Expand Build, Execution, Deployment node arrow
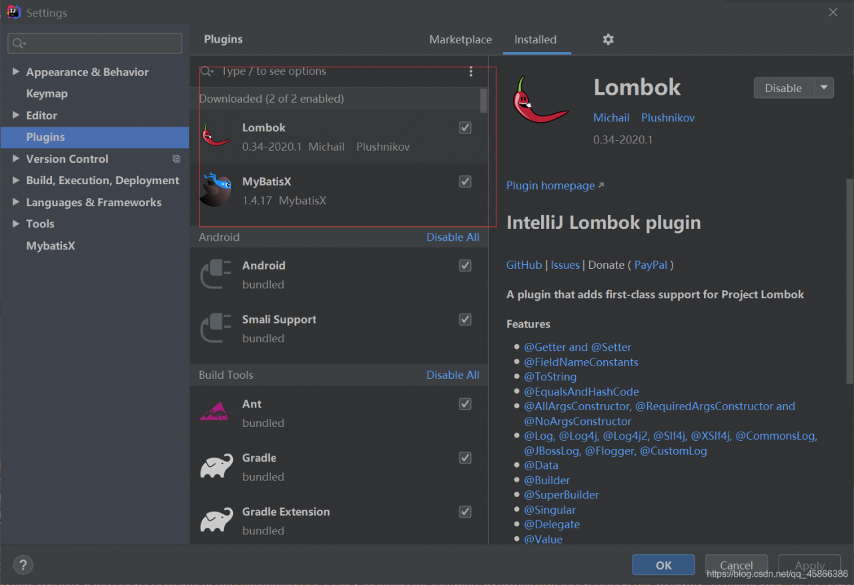The height and width of the screenshot is (585, 854). [x=15, y=180]
